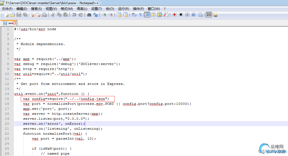The image size is (288, 156).
Task: Click the Open file folder icon
Action: [x=12, y=15]
